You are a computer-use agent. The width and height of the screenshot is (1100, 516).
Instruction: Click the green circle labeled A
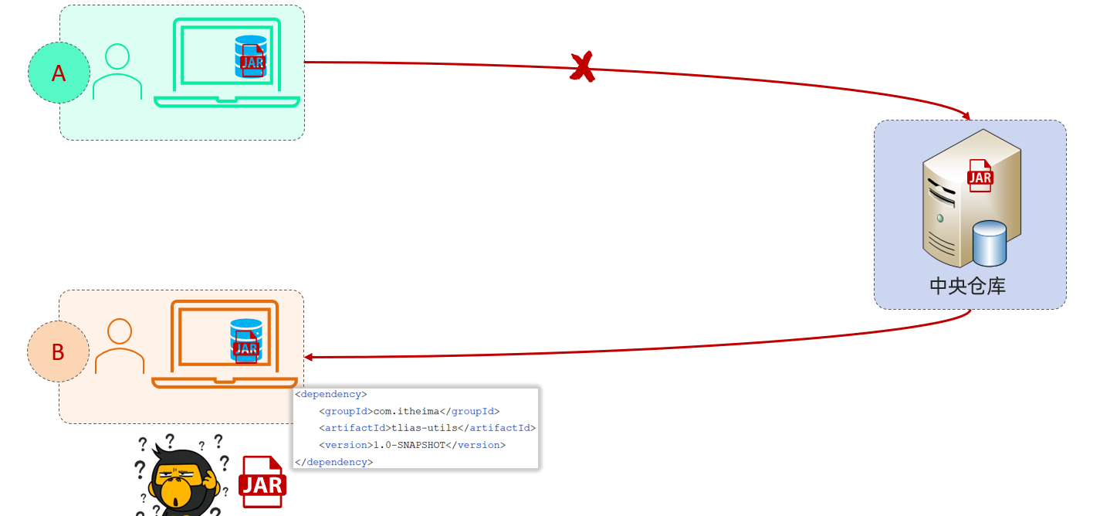(59, 73)
